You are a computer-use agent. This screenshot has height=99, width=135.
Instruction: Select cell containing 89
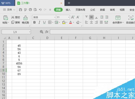19,74
